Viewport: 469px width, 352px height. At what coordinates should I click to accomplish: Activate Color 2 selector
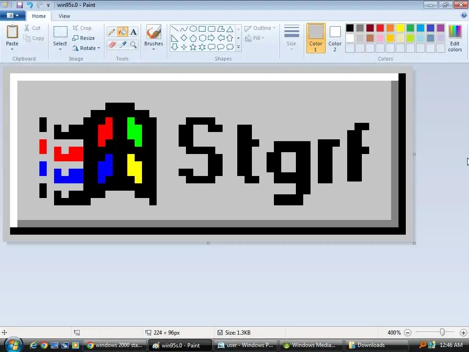pos(335,38)
